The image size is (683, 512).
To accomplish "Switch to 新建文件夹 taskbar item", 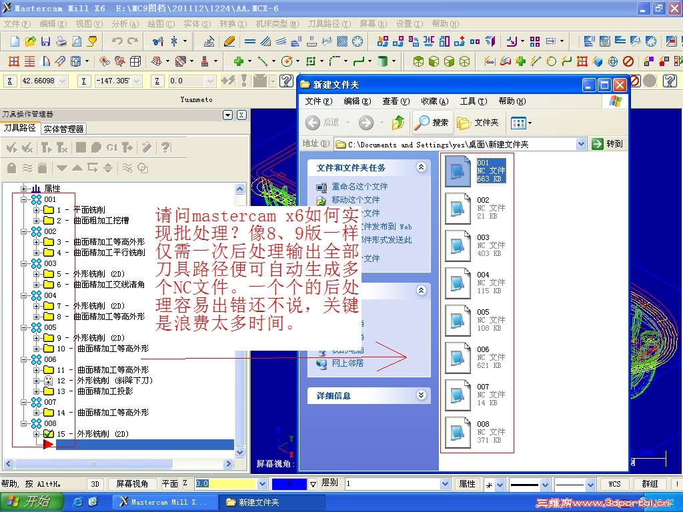I will click(271, 503).
